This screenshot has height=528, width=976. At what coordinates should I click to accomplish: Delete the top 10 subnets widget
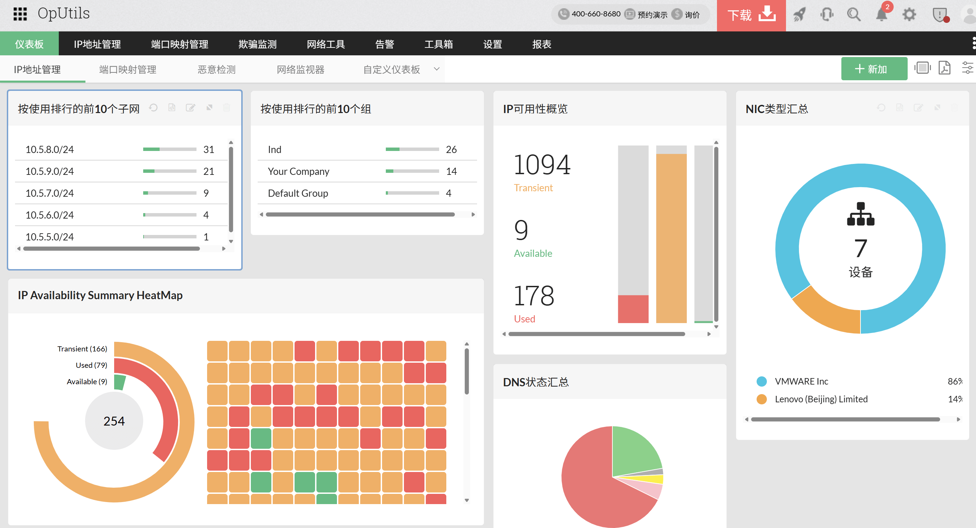point(227,108)
